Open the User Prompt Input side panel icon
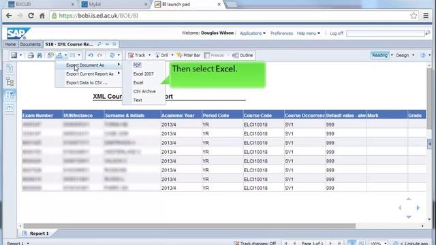436x245 pixels. tap(10, 108)
